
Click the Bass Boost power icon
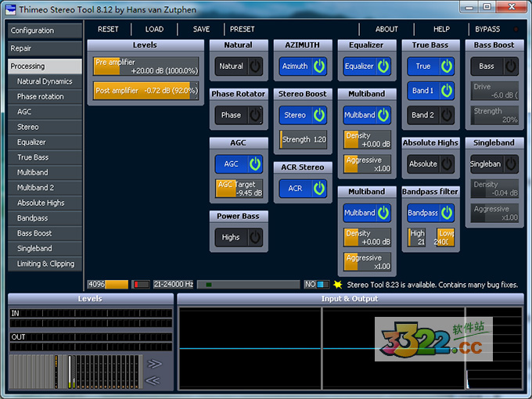coord(510,66)
